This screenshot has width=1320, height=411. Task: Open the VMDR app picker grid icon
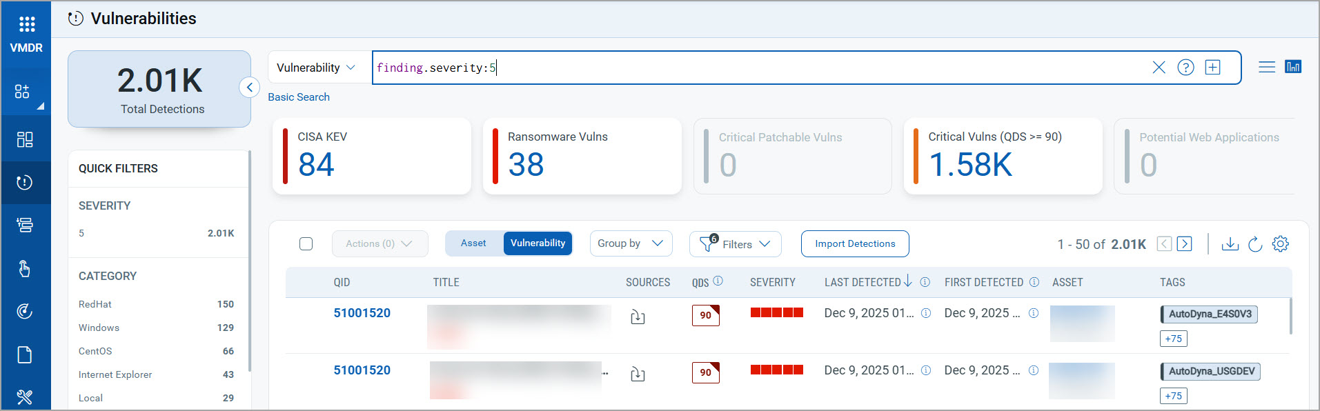(x=26, y=25)
